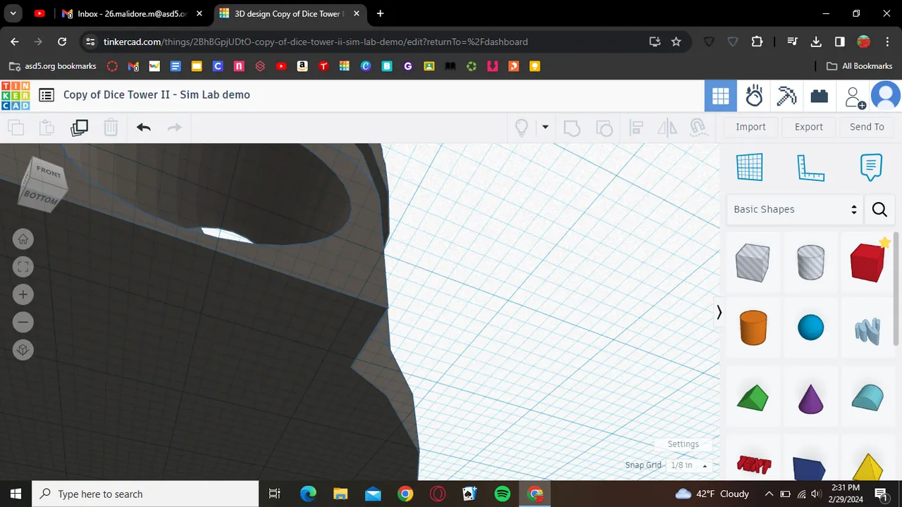The image size is (902, 507).
Task: Switch to the YouTube pinned tab
Action: (x=39, y=13)
